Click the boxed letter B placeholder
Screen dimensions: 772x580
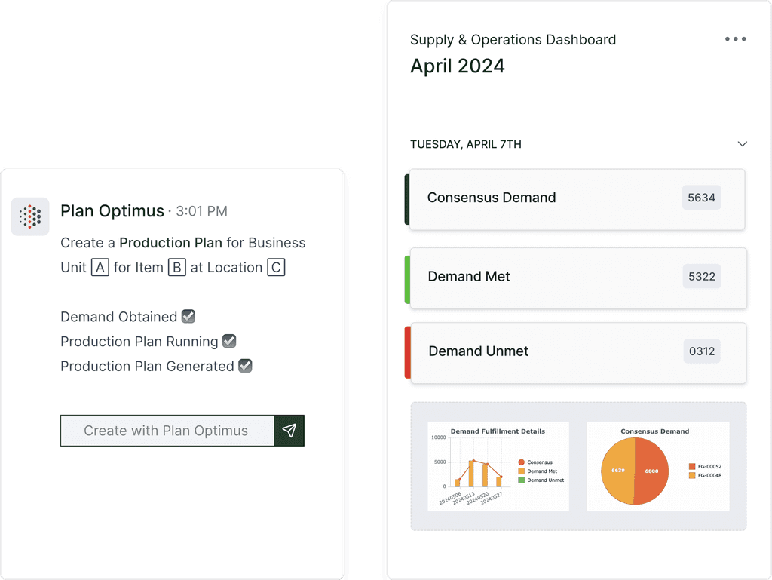(x=176, y=268)
